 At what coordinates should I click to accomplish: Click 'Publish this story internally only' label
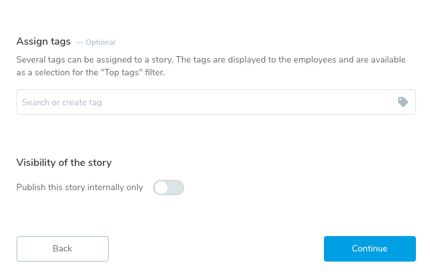coord(80,188)
